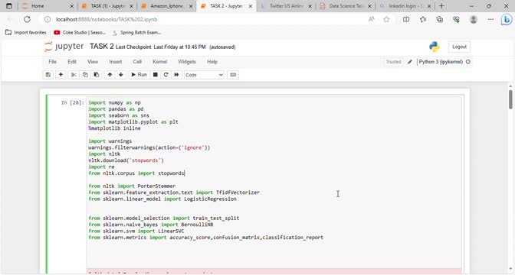515x275 pixels.
Task: Save notebook with the floppy disk icon
Action: click(48, 75)
